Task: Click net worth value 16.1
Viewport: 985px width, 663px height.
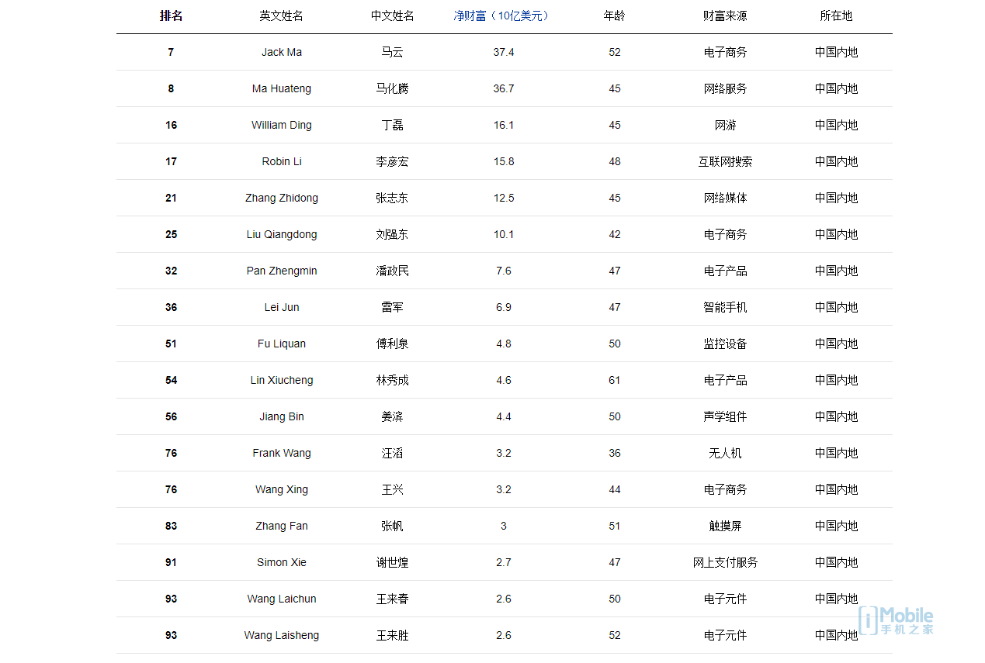Action: coord(504,125)
